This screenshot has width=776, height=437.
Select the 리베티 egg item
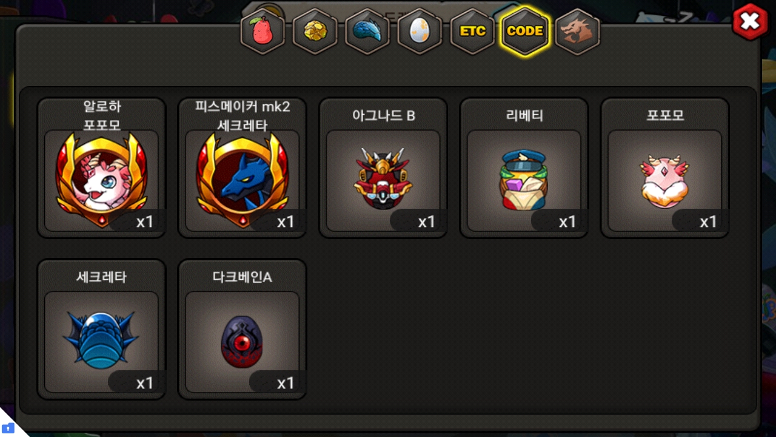(x=524, y=168)
